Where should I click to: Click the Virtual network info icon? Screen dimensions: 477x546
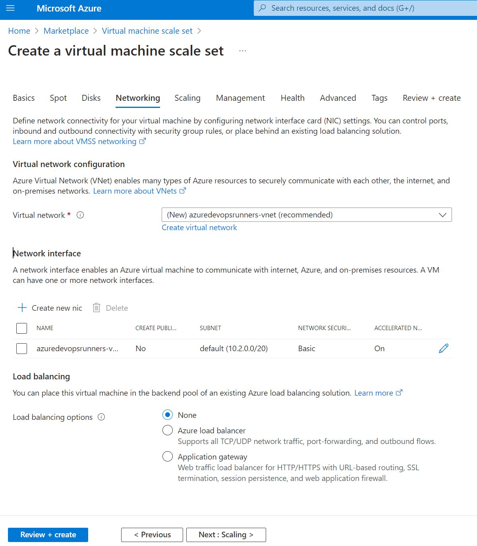click(x=80, y=215)
